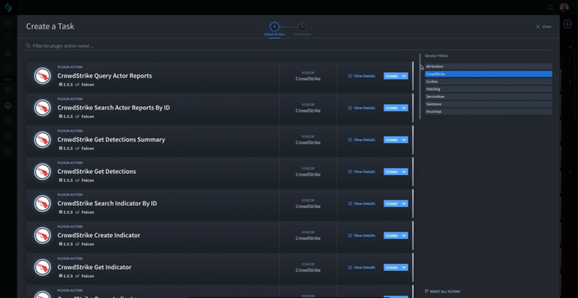The width and height of the screenshot is (578, 298).
Task: View Details of CrowdStrike Get Indicator
Action: (361, 267)
